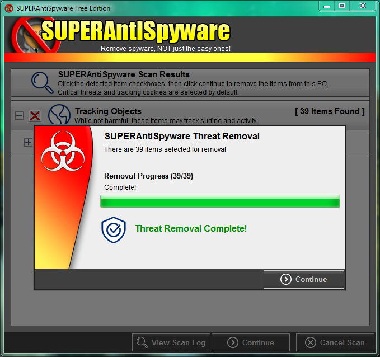Click the green removal progress bar

coord(220,201)
